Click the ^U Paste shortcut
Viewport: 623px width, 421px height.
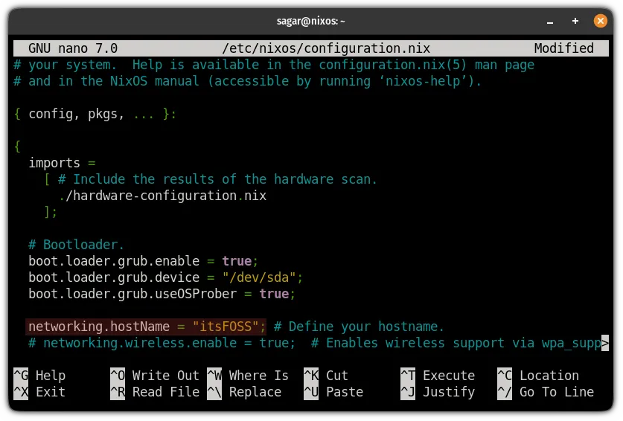point(333,392)
